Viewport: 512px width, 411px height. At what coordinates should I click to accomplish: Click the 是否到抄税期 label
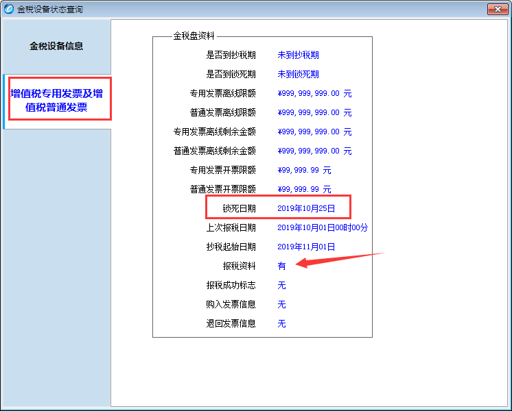click(231, 55)
